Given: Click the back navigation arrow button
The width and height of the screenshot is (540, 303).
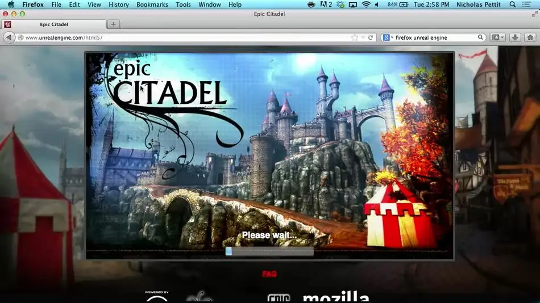Looking at the screenshot, I should [9, 37].
